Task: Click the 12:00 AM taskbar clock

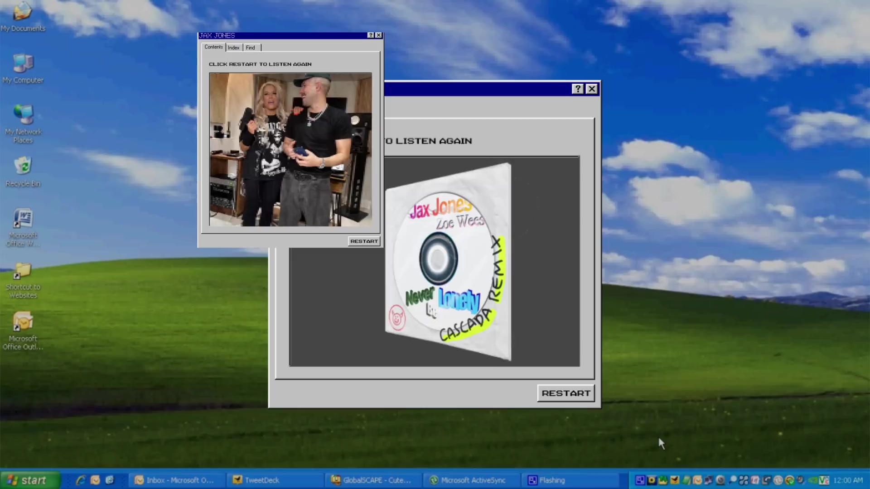Action: [x=848, y=480]
